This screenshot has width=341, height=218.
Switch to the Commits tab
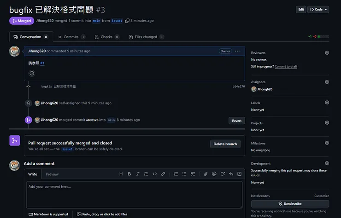tap(71, 37)
